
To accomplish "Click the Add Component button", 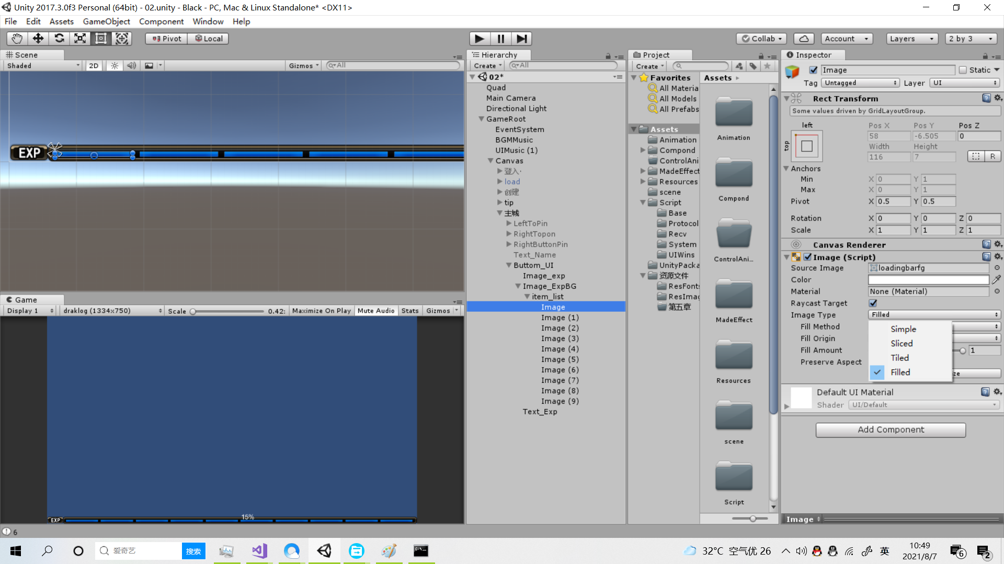I will pyautogui.click(x=891, y=429).
